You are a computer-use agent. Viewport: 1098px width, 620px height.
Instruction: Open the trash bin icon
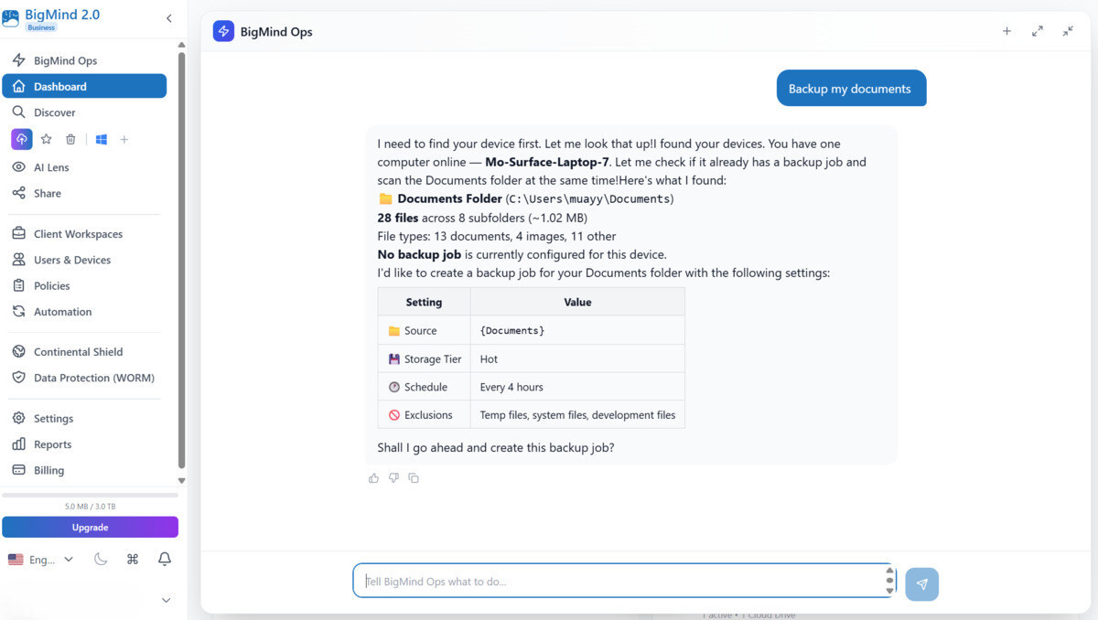70,139
